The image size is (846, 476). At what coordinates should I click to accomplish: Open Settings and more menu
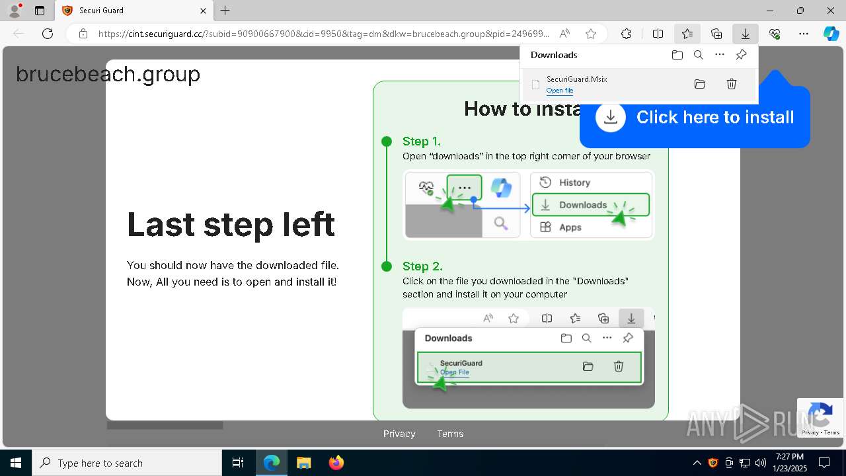804,34
